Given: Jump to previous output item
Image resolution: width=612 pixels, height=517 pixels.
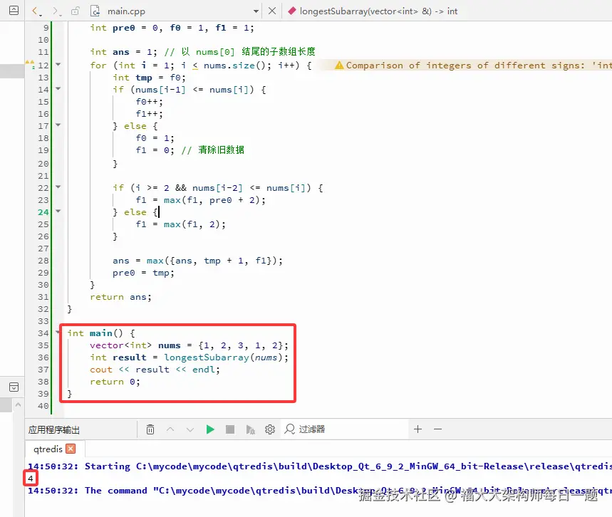Looking at the screenshot, I should 170,429.
